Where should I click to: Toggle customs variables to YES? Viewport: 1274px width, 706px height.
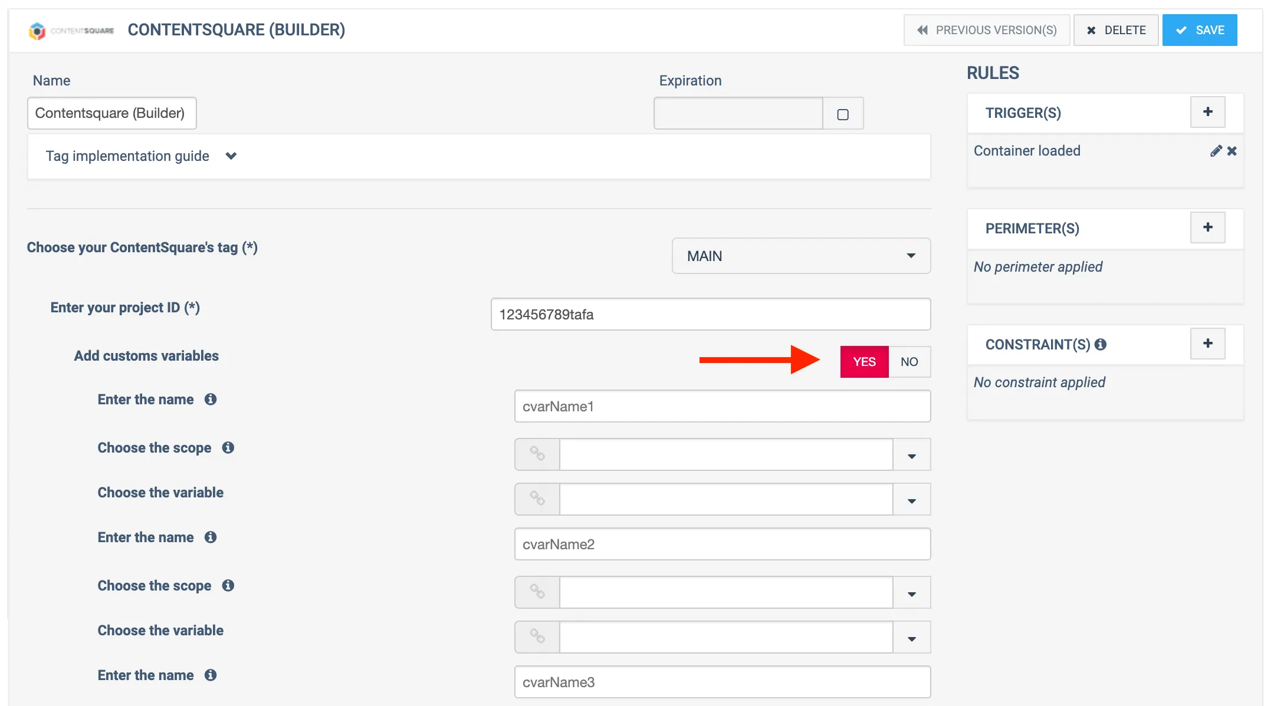[x=864, y=362]
